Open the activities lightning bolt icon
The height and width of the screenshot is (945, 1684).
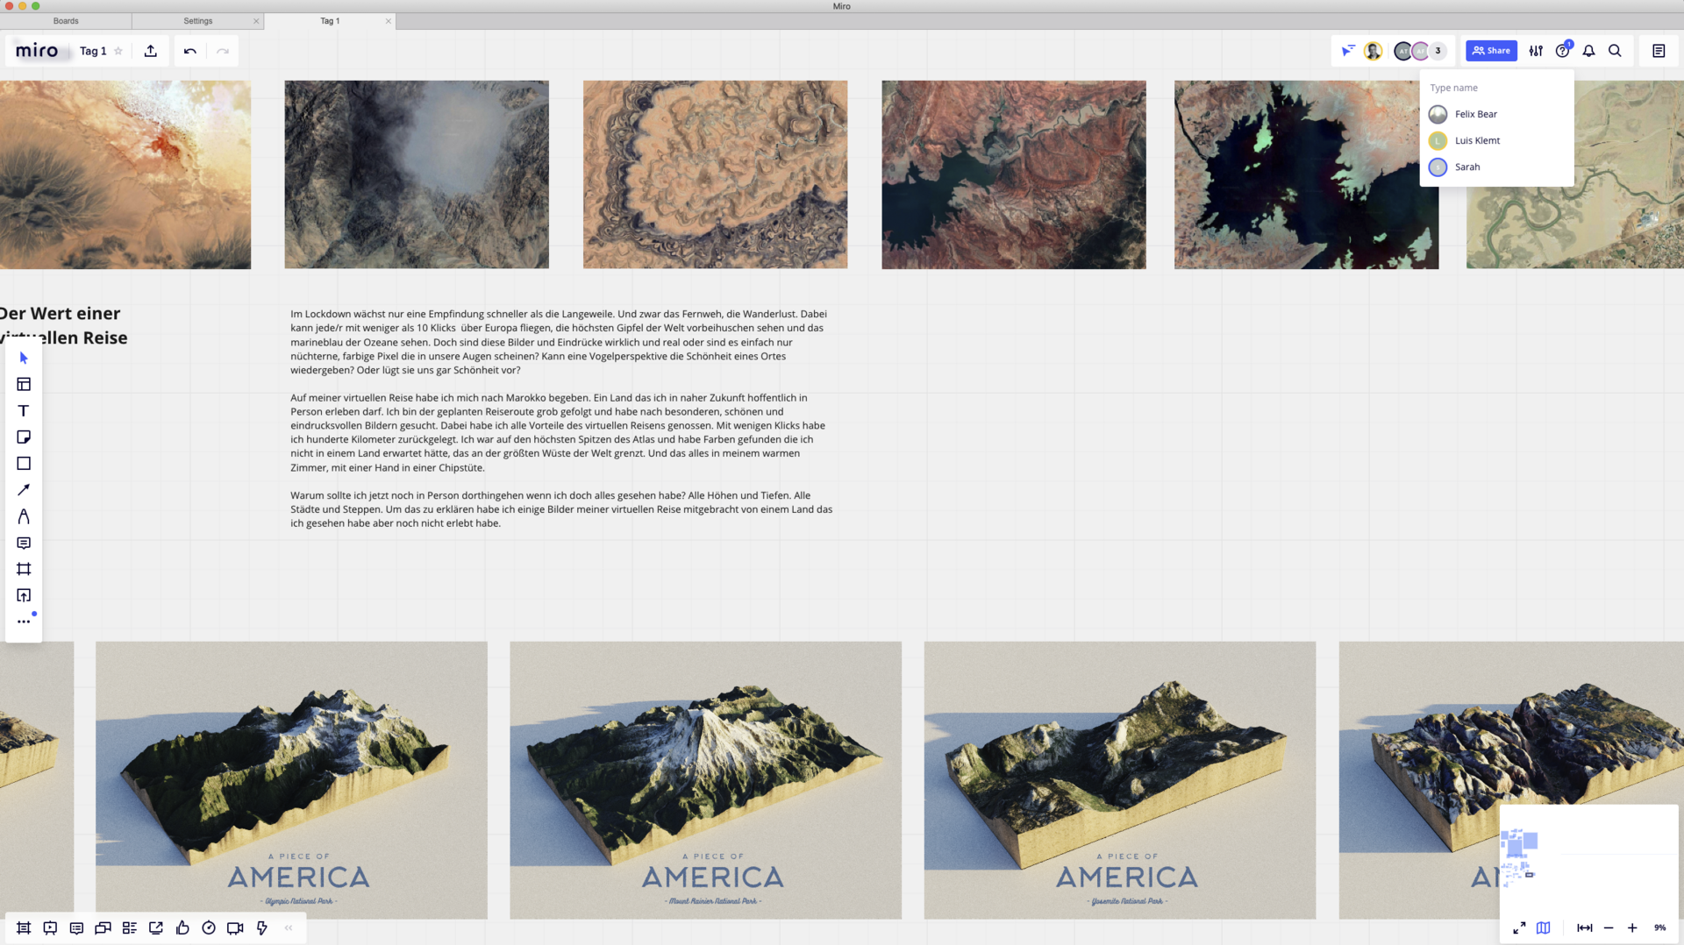tap(261, 927)
